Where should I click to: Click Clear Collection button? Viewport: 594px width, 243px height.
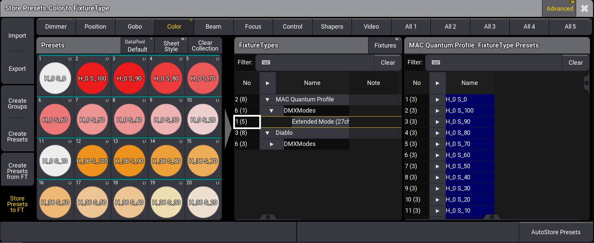tap(205, 45)
